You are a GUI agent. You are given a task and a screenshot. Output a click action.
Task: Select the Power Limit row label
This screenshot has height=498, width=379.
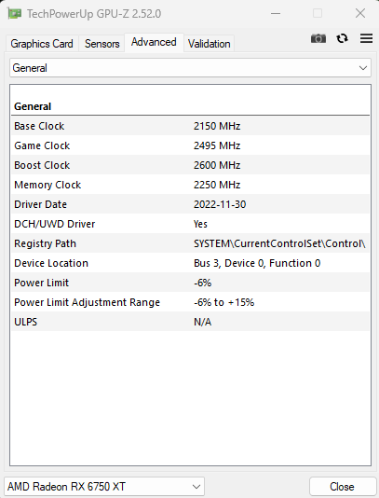(41, 283)
